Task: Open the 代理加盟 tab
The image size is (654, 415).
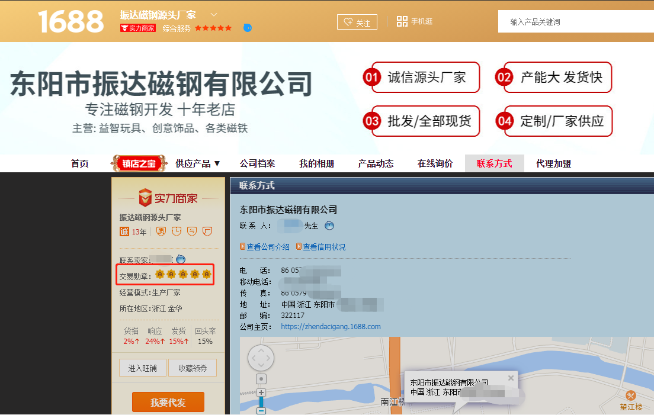Action: [x=553, y=163]
